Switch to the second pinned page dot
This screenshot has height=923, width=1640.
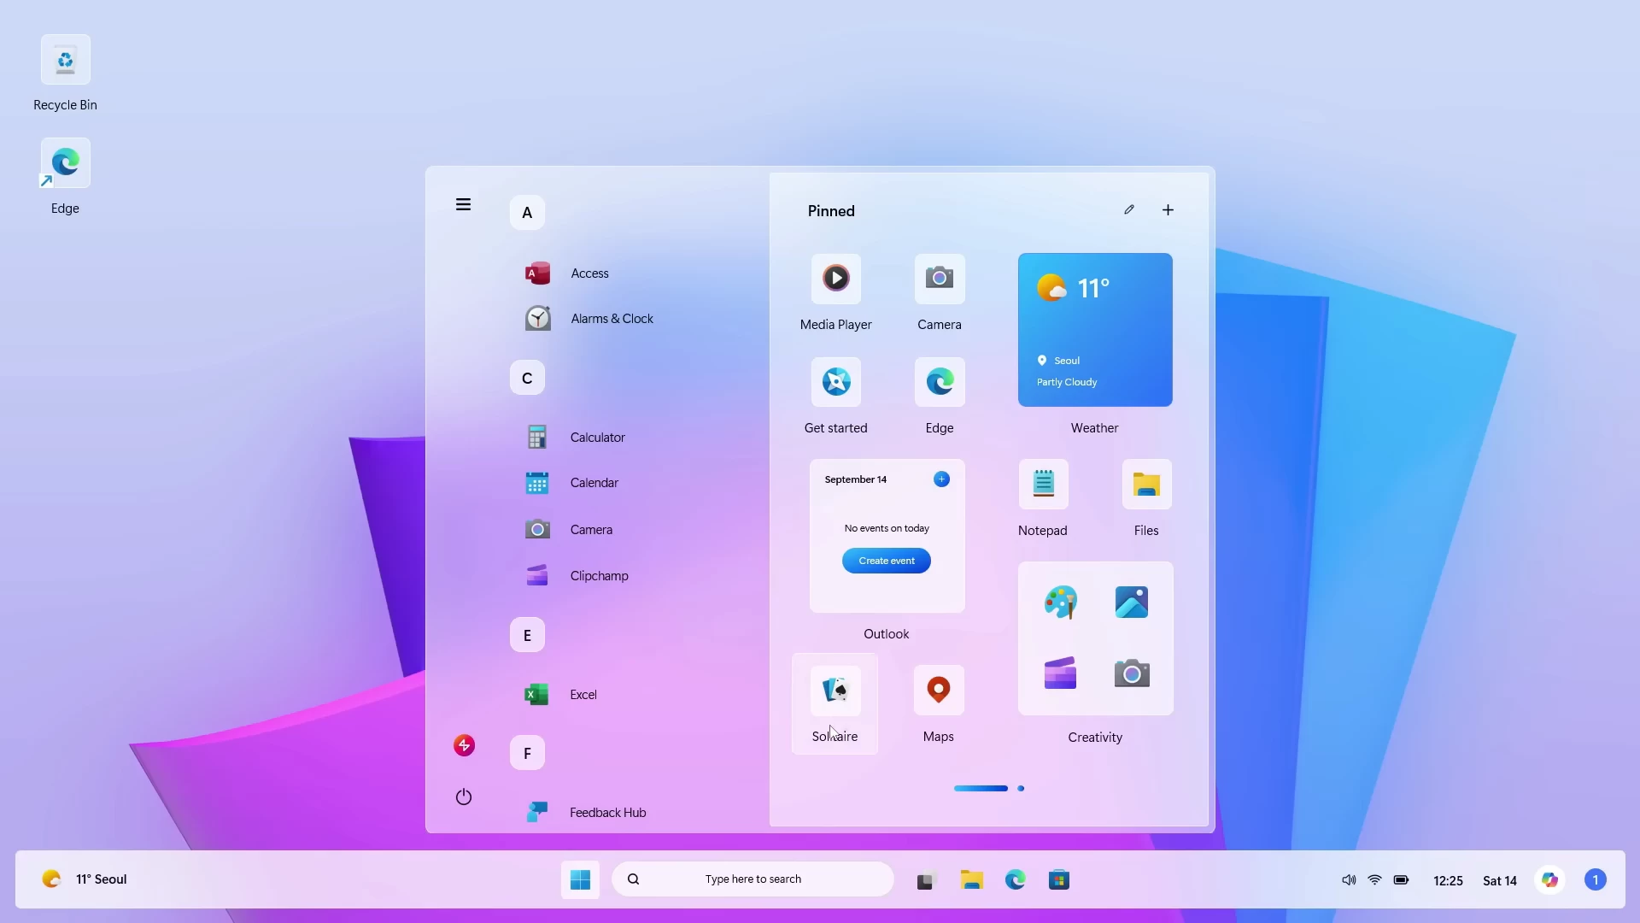tap(1022, 787)
